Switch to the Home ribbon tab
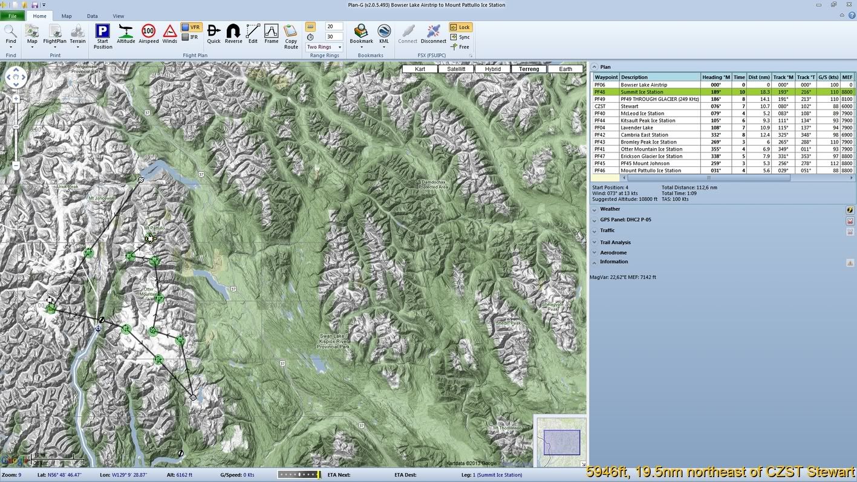The image size is (857, 482). (x=40, y=16)
